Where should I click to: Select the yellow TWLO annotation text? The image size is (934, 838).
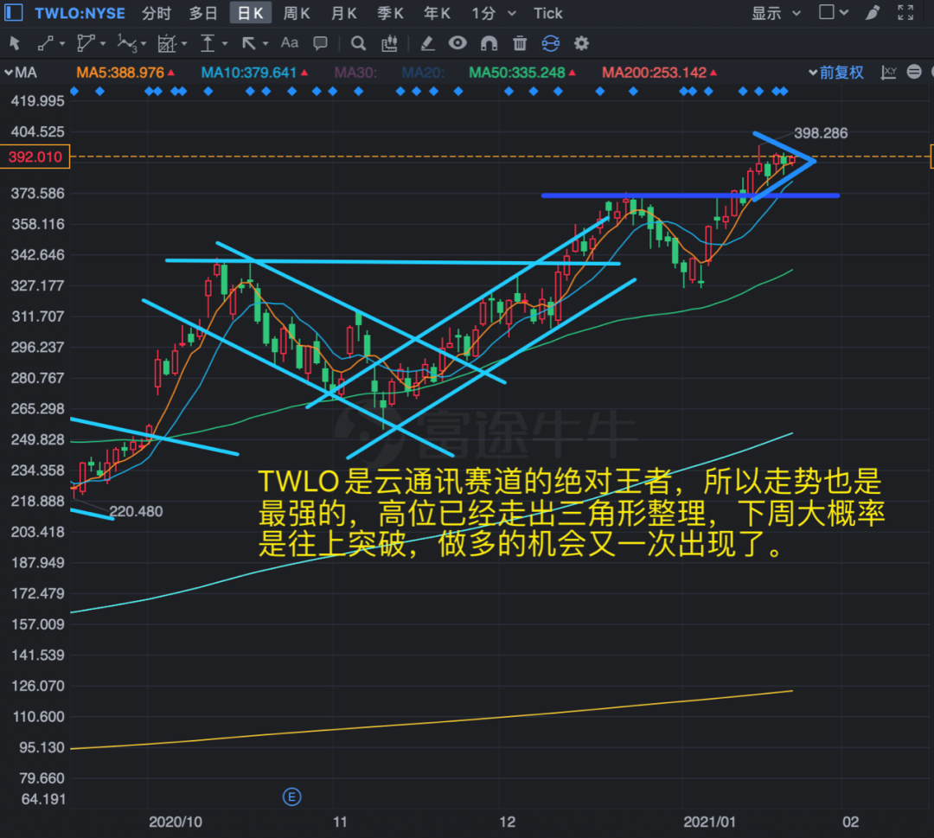571,513
